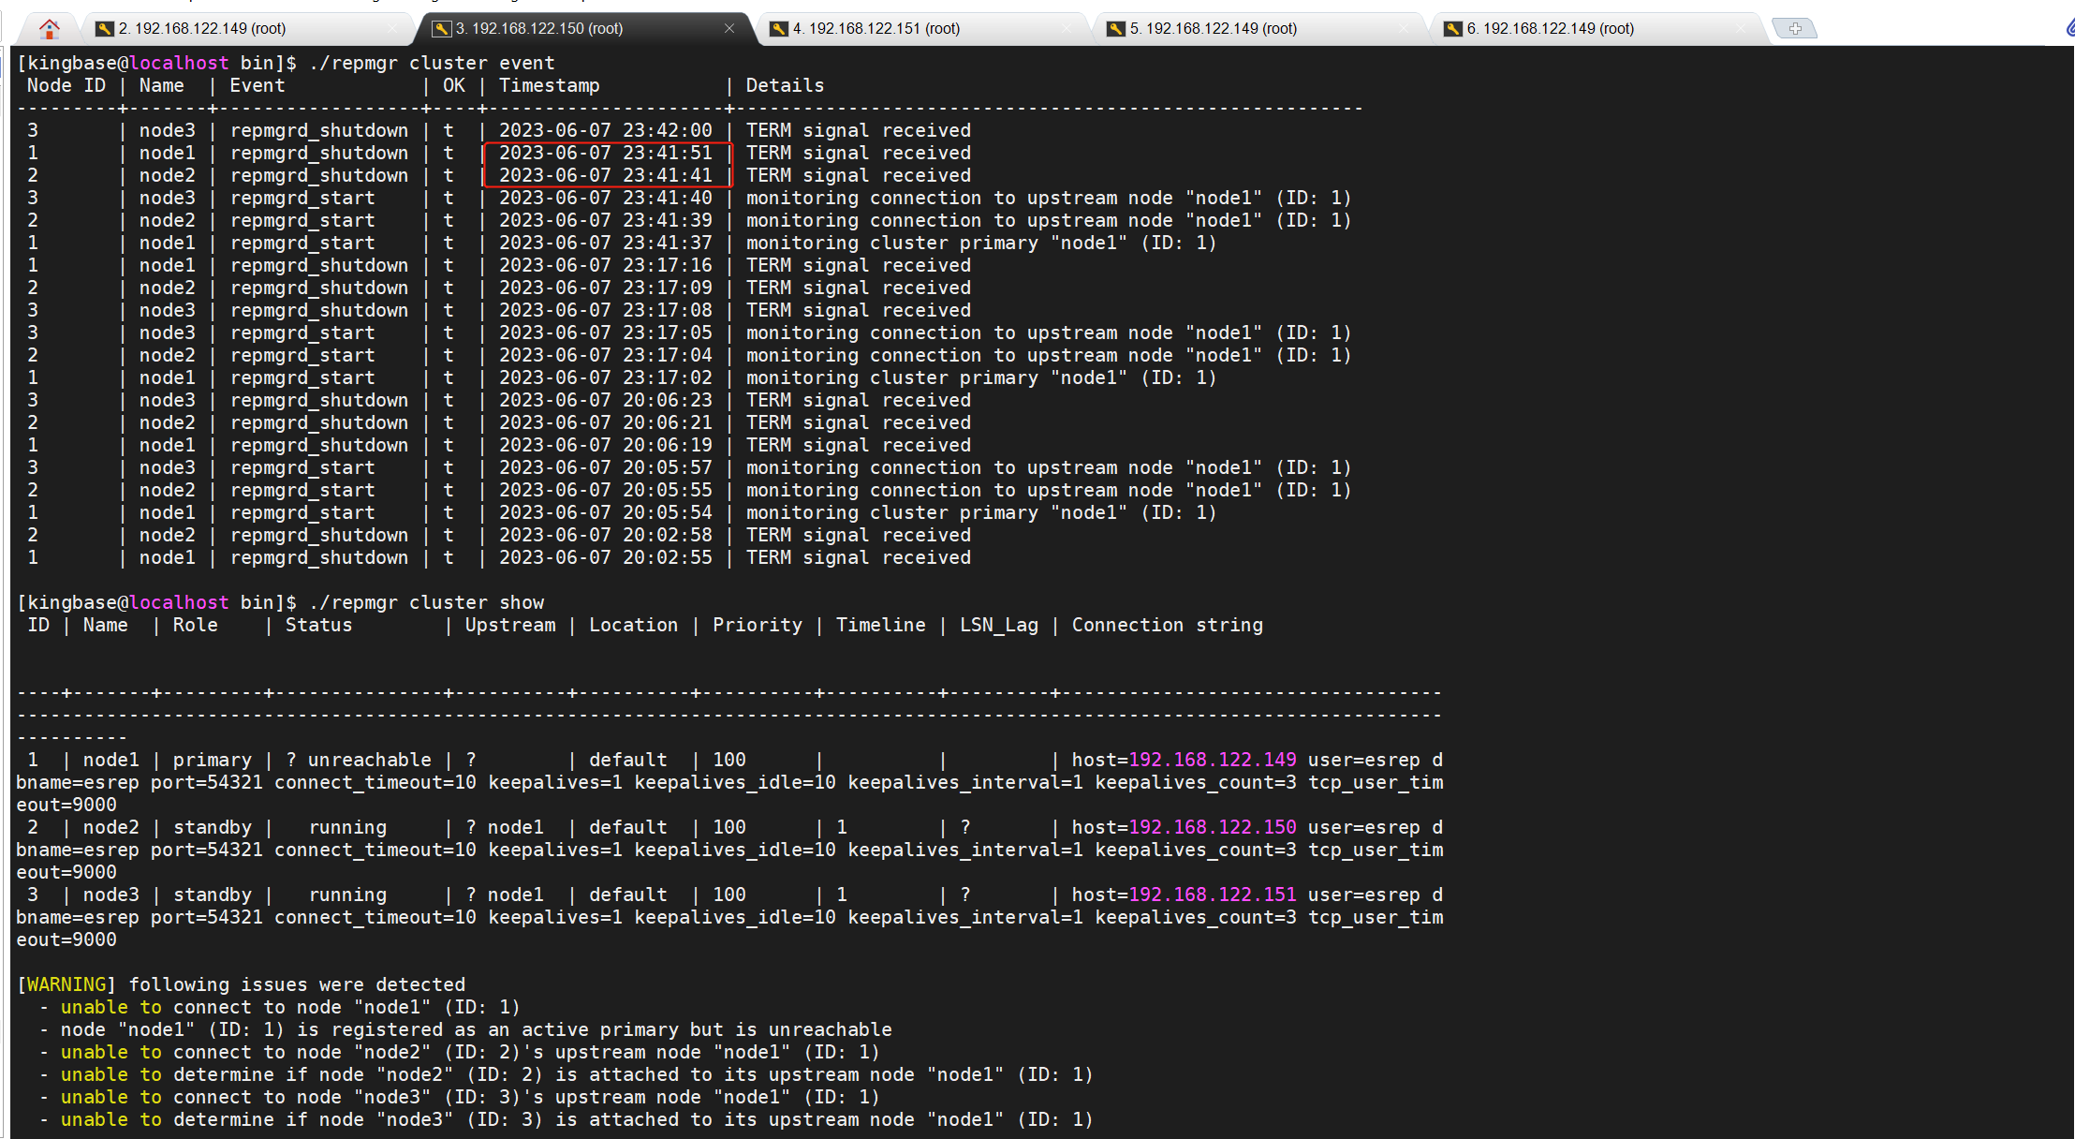Click session icon on tab 6
Image resolution: width=2075 pixels, height=1139 pixels.
(1452, 29)
